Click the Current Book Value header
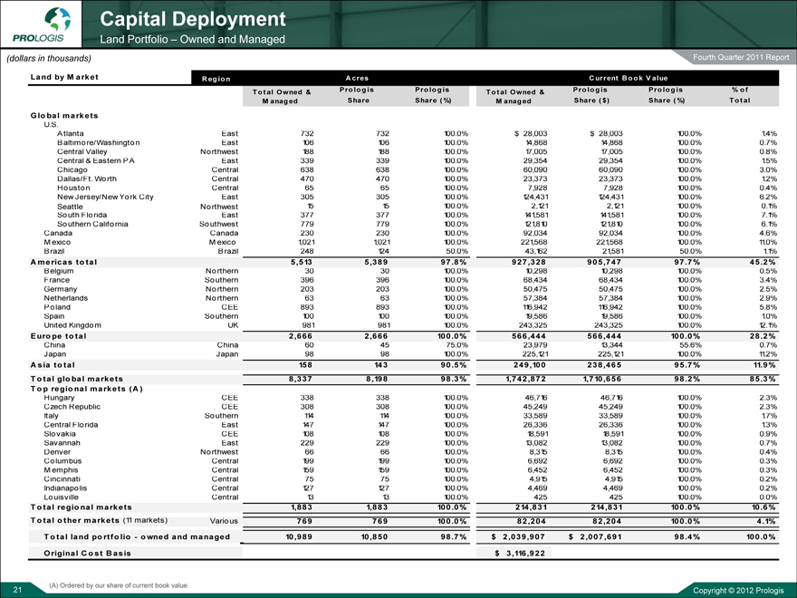 [x=625, y=78]
